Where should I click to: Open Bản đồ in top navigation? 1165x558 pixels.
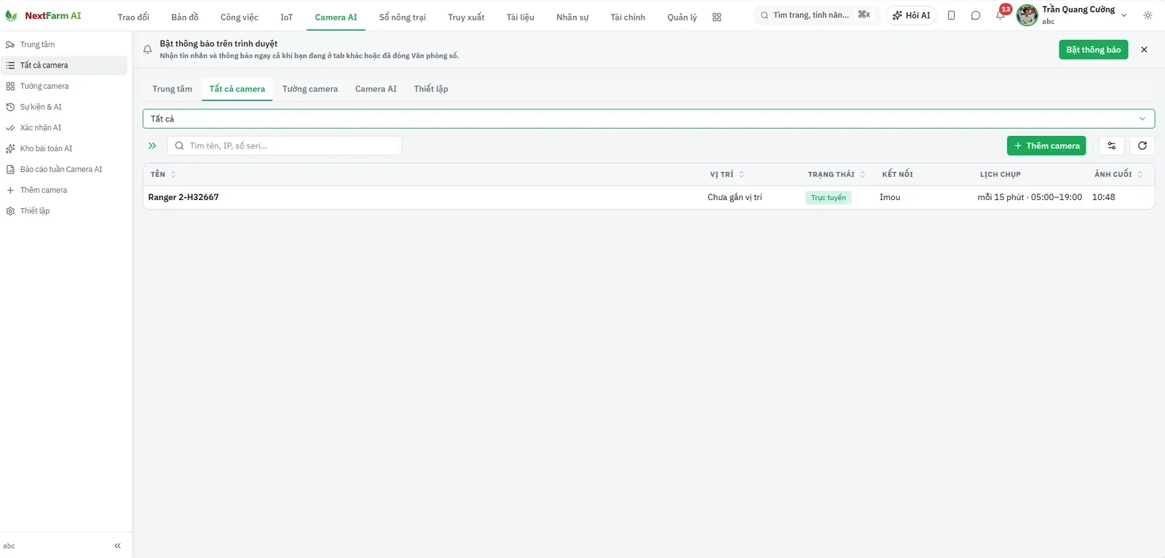tap(185, 17)
